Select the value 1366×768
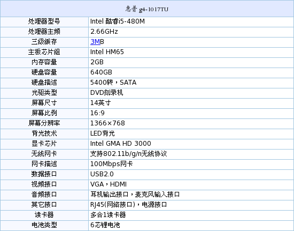 tap(107, 123)
